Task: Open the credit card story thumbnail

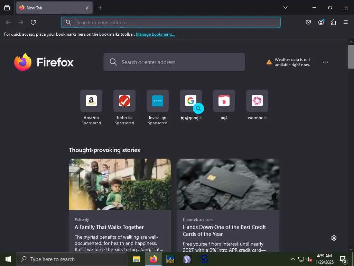Action: click(x=228, y=184)
